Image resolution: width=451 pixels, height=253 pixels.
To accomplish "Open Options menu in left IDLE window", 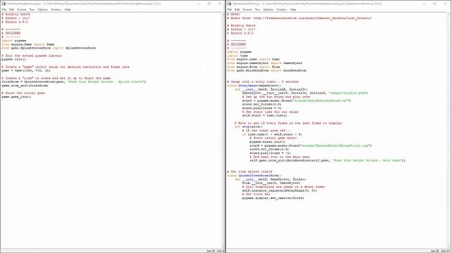I will coord(42,9).
